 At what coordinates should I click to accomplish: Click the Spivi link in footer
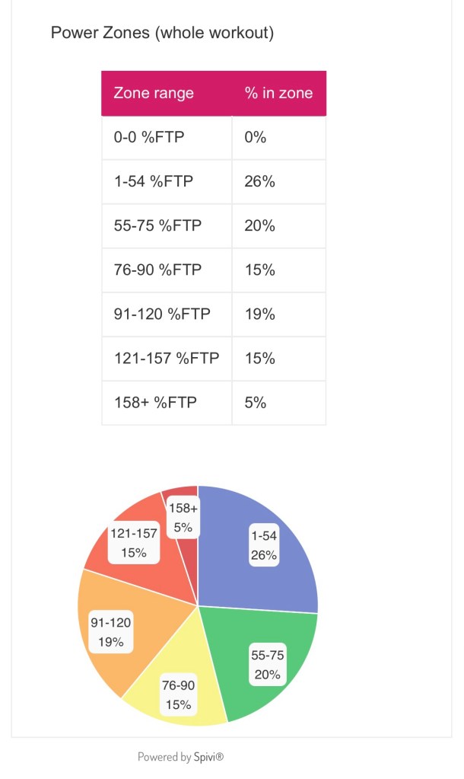(208, 757)
